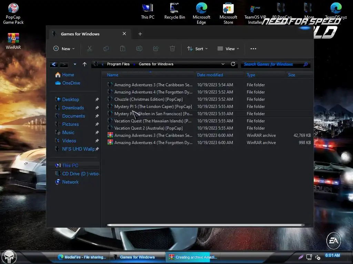The width and height of the screenshot is (353, 264).
Task: Open This PC desktop icon
Action: tap(148, 11)
